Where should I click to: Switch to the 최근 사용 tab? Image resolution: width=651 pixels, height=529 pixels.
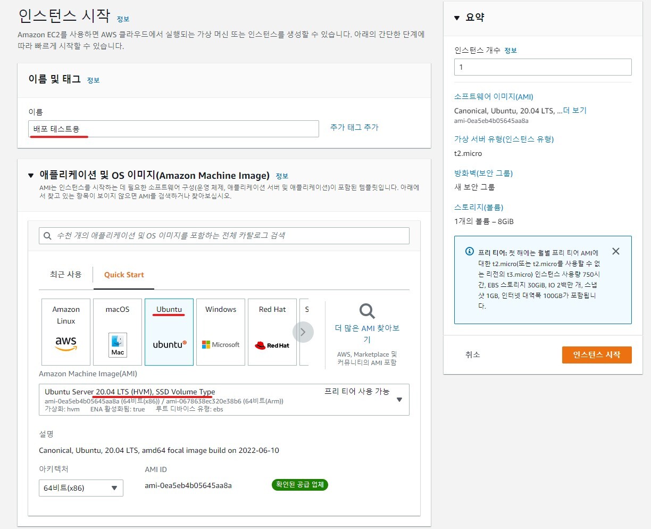(x=65, y=275)
